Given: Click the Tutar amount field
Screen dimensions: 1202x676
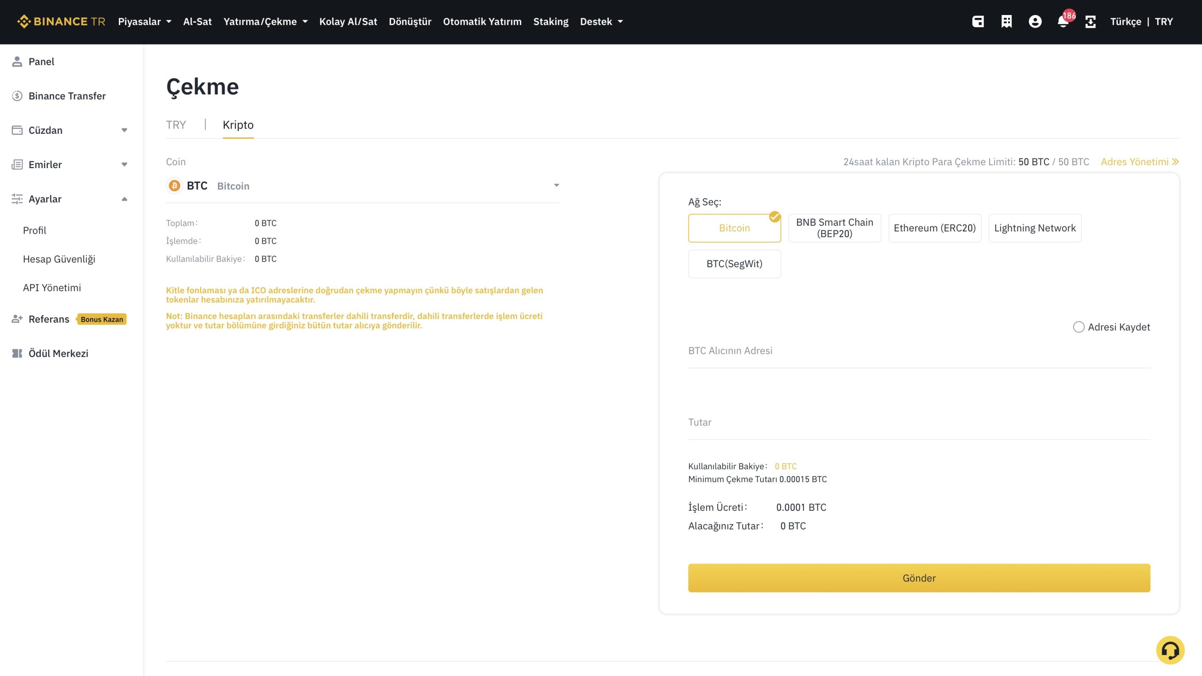Looking at the screenshot, I should pyautogui.click(x=919, y=422).
